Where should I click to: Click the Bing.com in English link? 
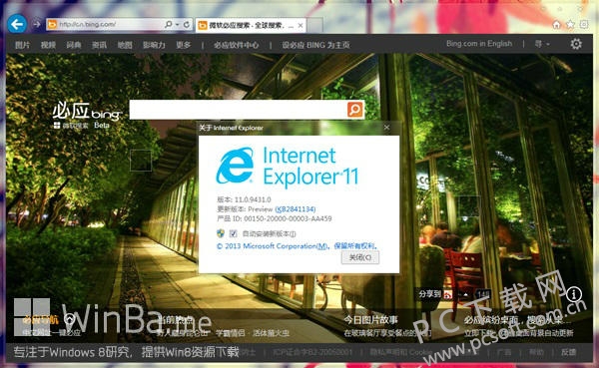pos(479,44)
